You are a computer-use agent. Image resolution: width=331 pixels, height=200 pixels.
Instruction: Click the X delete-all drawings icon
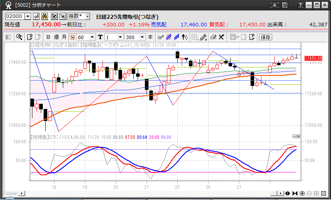pos(221,37)
